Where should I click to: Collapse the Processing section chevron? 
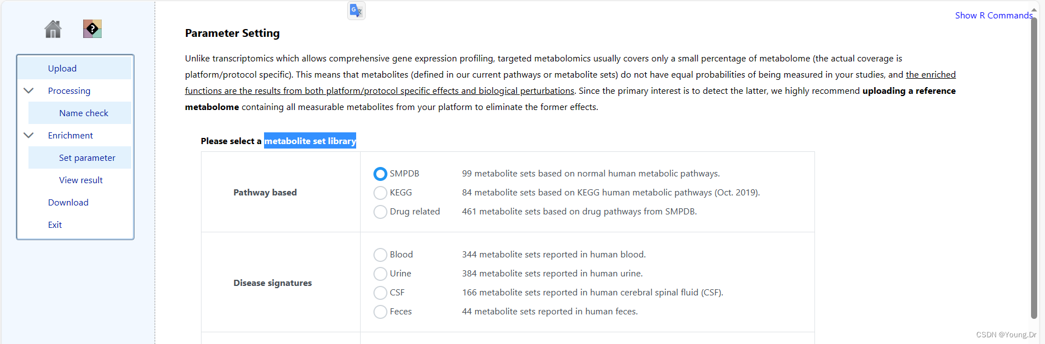coord(28,90)
